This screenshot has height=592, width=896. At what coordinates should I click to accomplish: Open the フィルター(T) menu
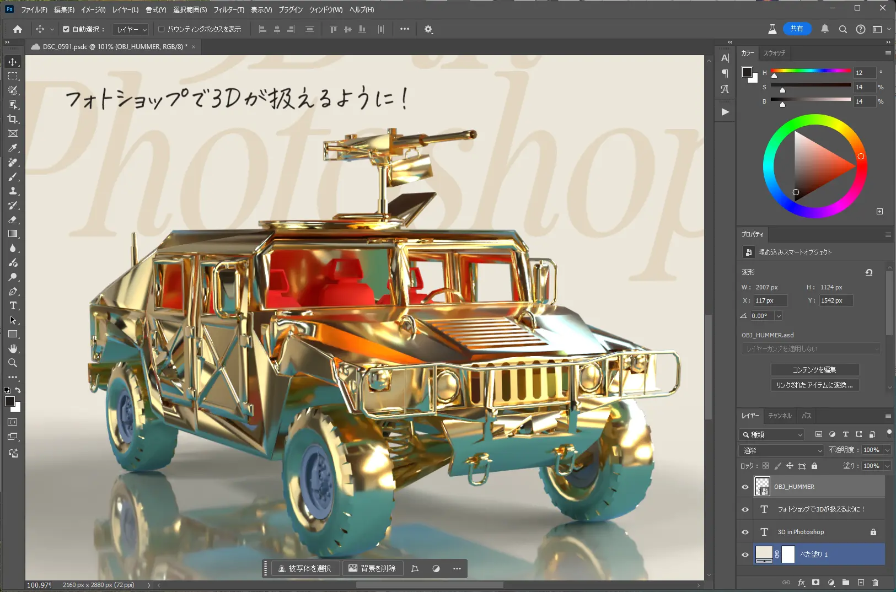229,10
